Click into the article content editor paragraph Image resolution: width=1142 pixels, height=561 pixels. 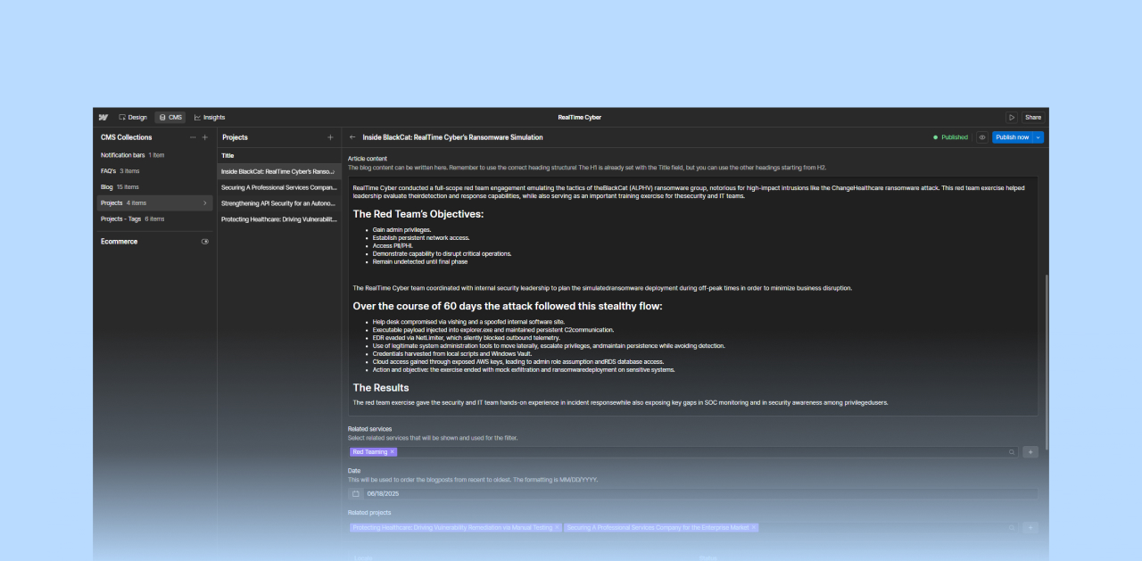coord(689,192)
